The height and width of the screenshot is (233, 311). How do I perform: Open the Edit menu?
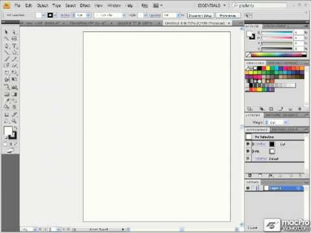29,5
